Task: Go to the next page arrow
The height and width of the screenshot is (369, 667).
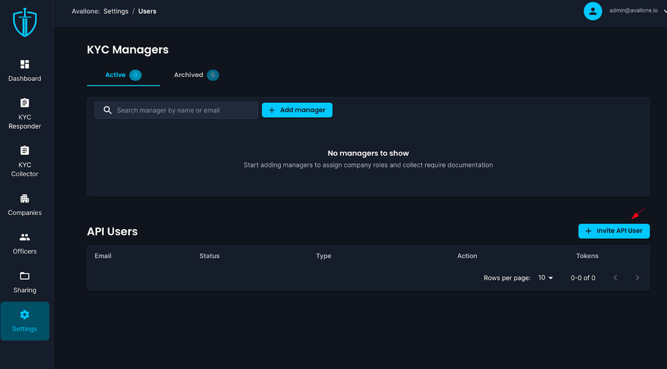Action: [x=637, y=278]
